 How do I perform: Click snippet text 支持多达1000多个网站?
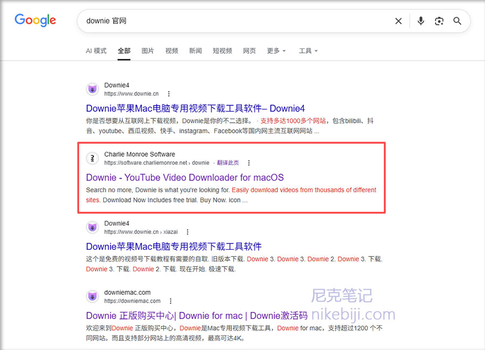(293, 121)
